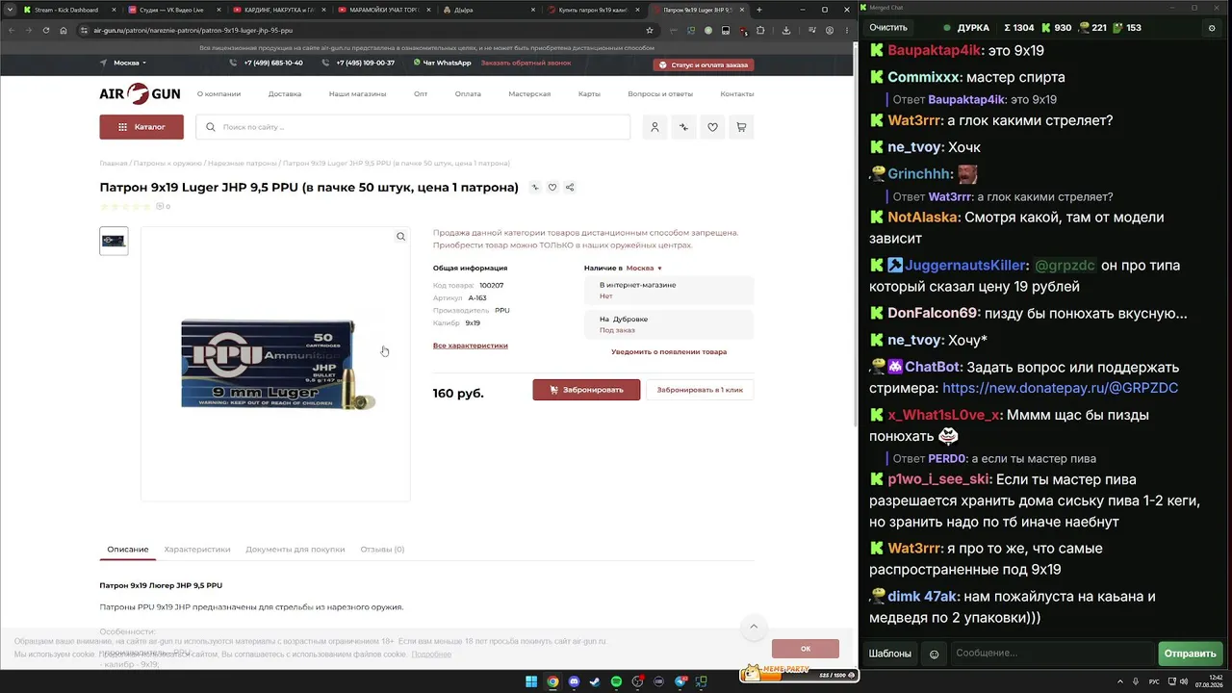Select the Описание tab
The width and height of the screenshot is (1232, 693).
[x=128, y=550]
